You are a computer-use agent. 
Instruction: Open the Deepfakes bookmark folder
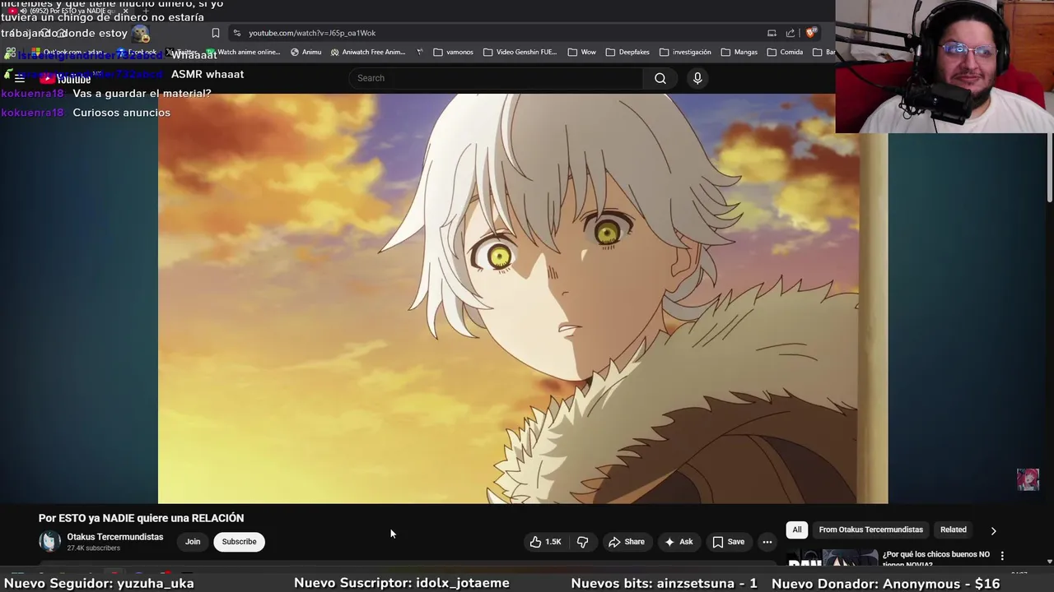point(627,52)
